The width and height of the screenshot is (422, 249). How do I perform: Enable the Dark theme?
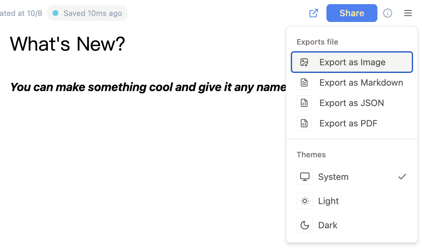click(352, 225)
